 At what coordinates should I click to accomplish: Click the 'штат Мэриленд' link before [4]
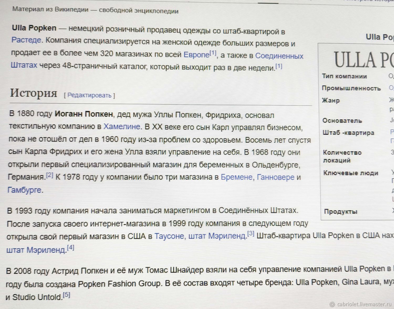[36, 250]
